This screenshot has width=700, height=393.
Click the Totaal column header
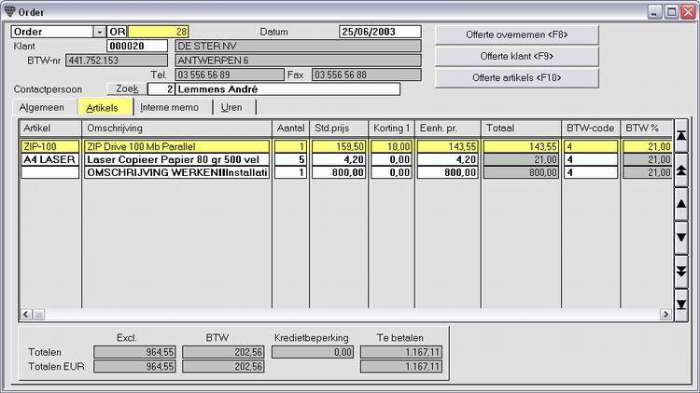(521, 129)
